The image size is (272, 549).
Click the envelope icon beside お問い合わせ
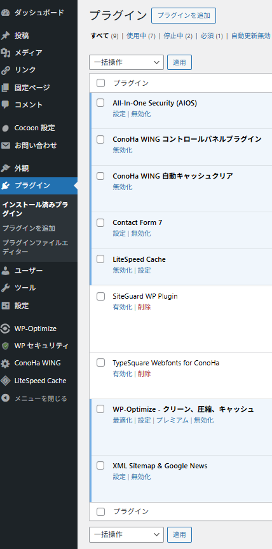(x=5, y=146)
